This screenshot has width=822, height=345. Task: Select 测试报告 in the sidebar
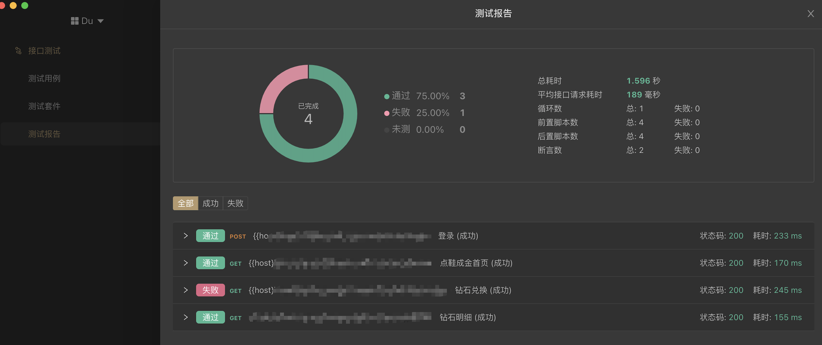coord(44,134)
